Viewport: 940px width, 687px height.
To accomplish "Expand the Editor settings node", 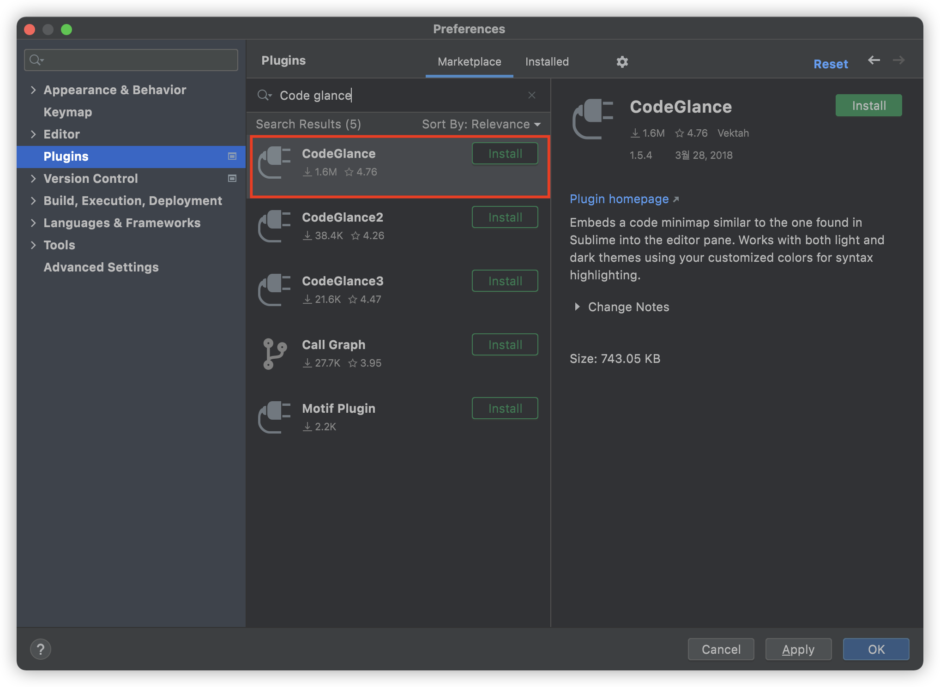I will 33,134.
